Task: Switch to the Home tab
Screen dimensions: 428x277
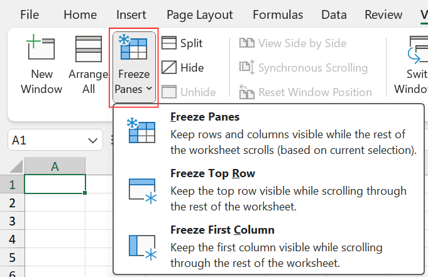Action: pos(80,14)
